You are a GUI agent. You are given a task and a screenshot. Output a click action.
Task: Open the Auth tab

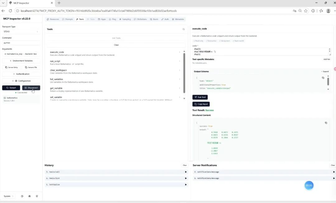pyautogui.click(x=165, y=19)
